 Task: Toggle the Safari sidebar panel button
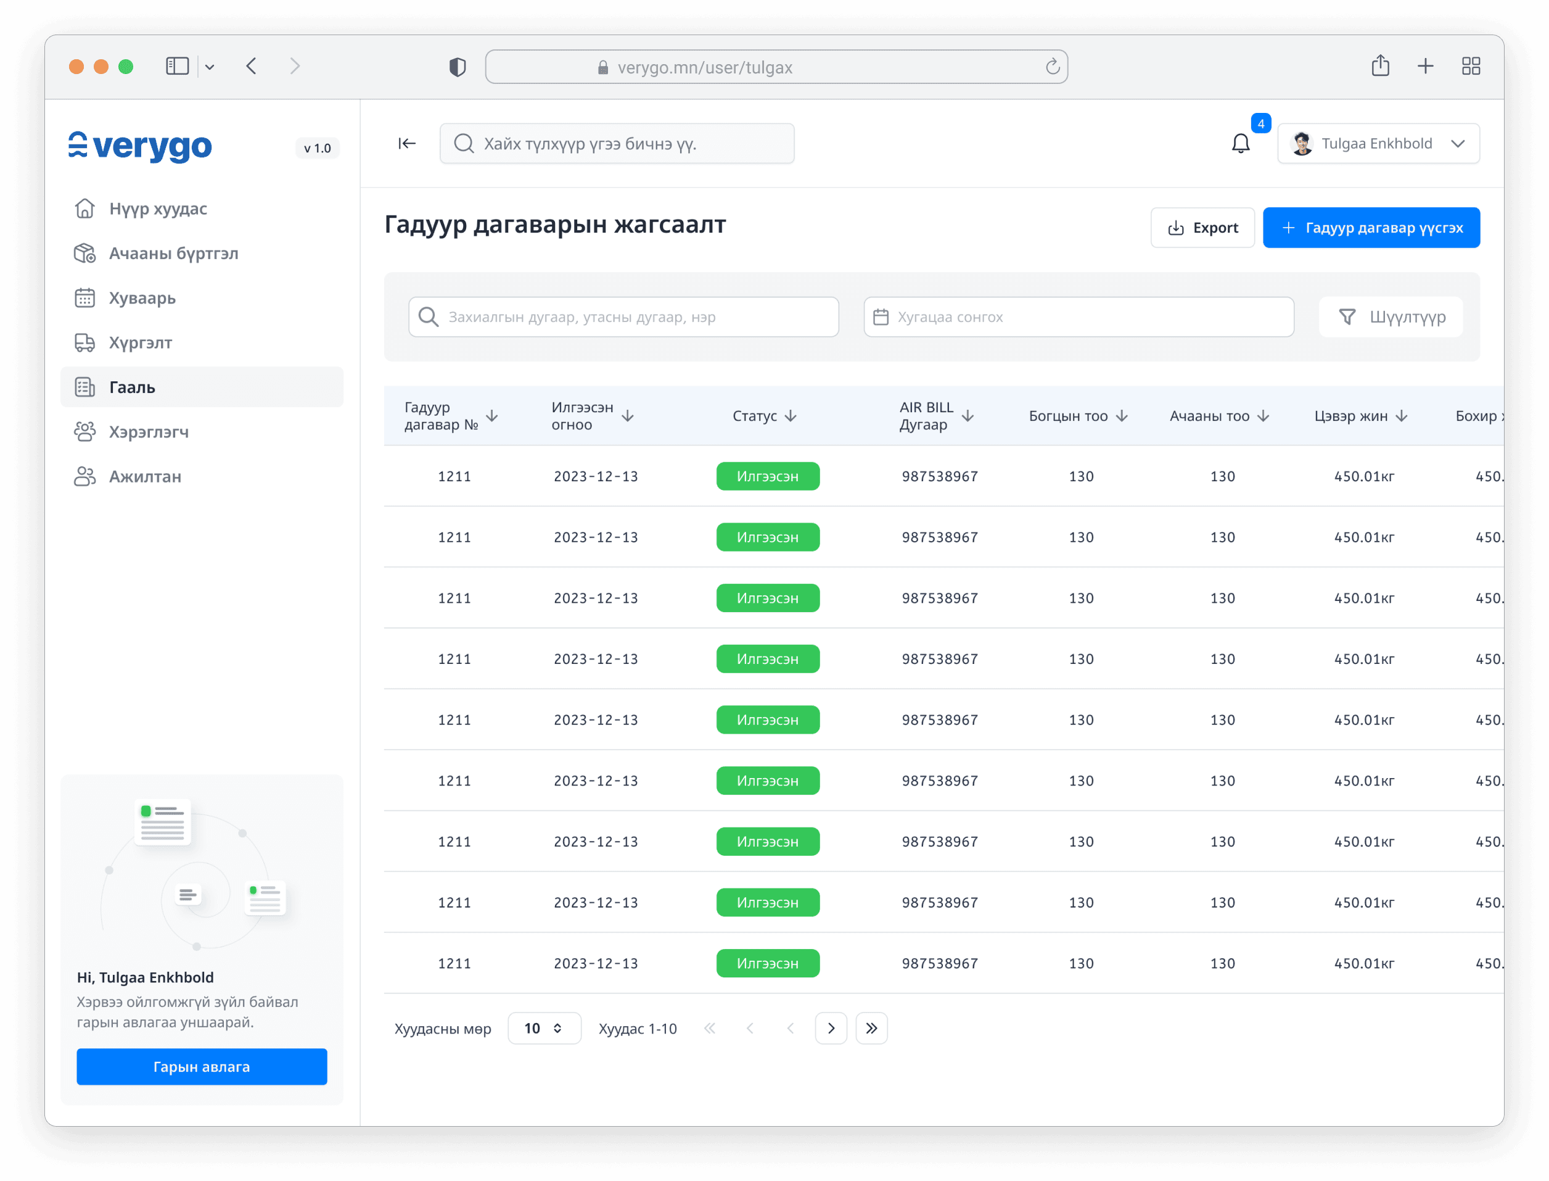177,66
